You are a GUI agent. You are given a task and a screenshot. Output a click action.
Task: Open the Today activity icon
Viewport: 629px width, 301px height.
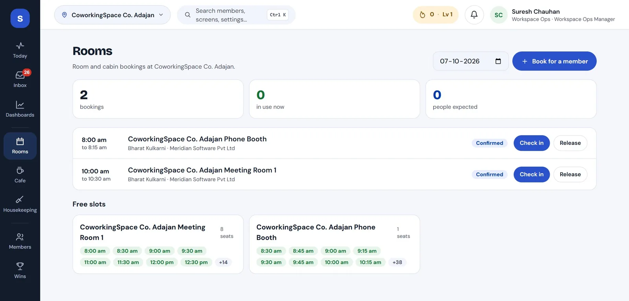point(20,46)
